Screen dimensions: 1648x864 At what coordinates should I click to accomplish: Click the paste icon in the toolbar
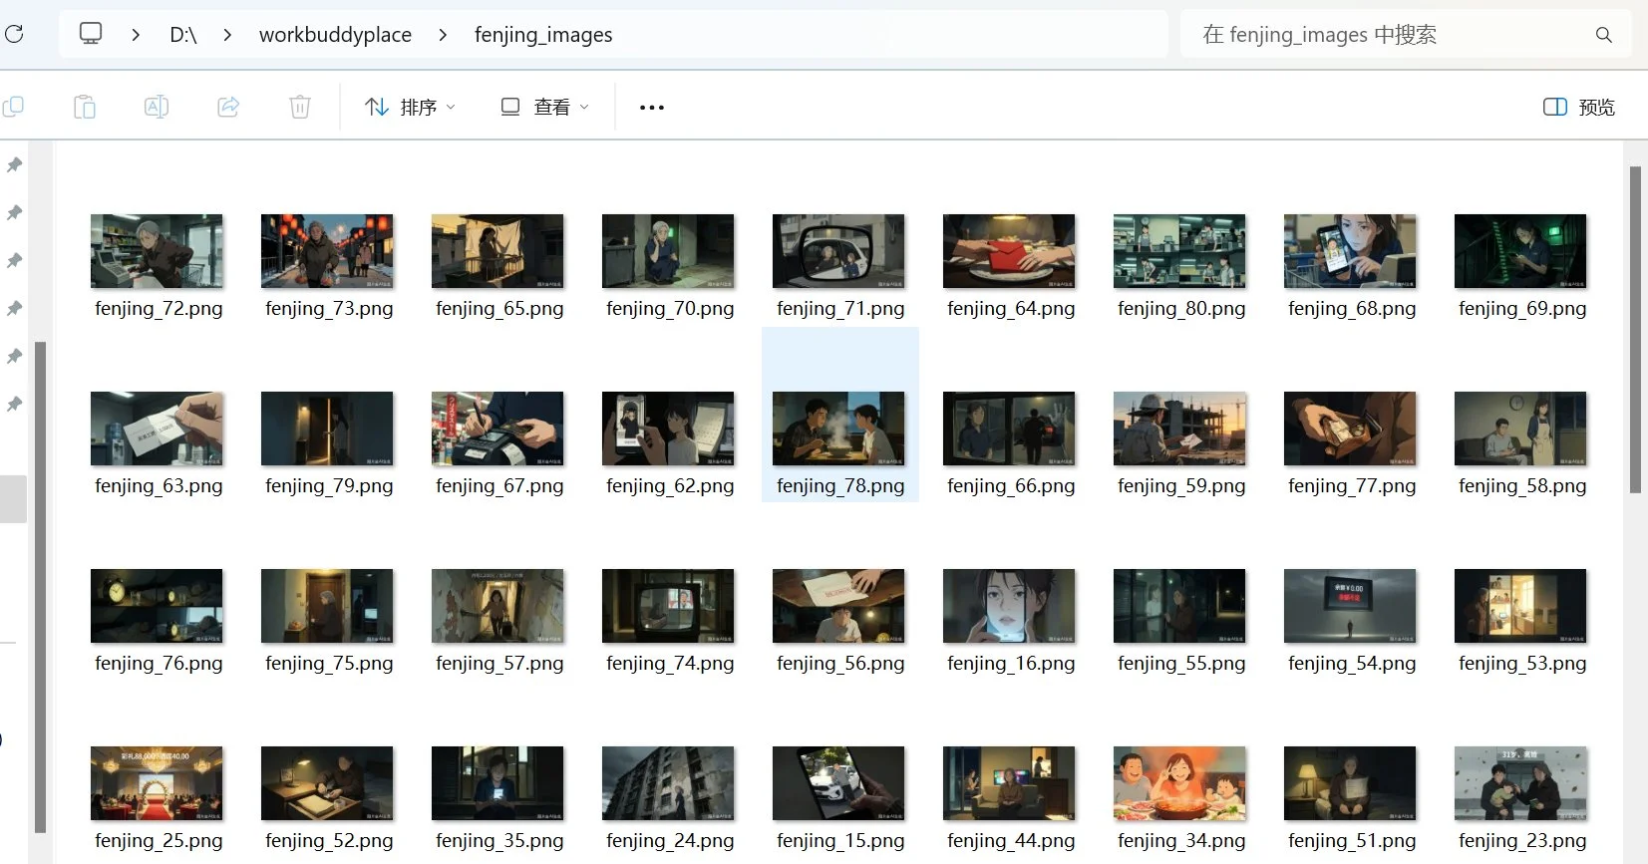85,107
